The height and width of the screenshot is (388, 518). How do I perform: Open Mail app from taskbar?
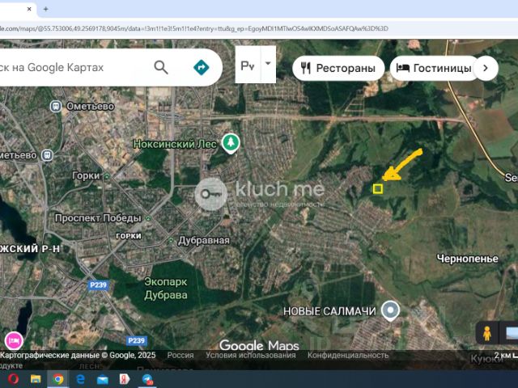[x=103, y=379]
